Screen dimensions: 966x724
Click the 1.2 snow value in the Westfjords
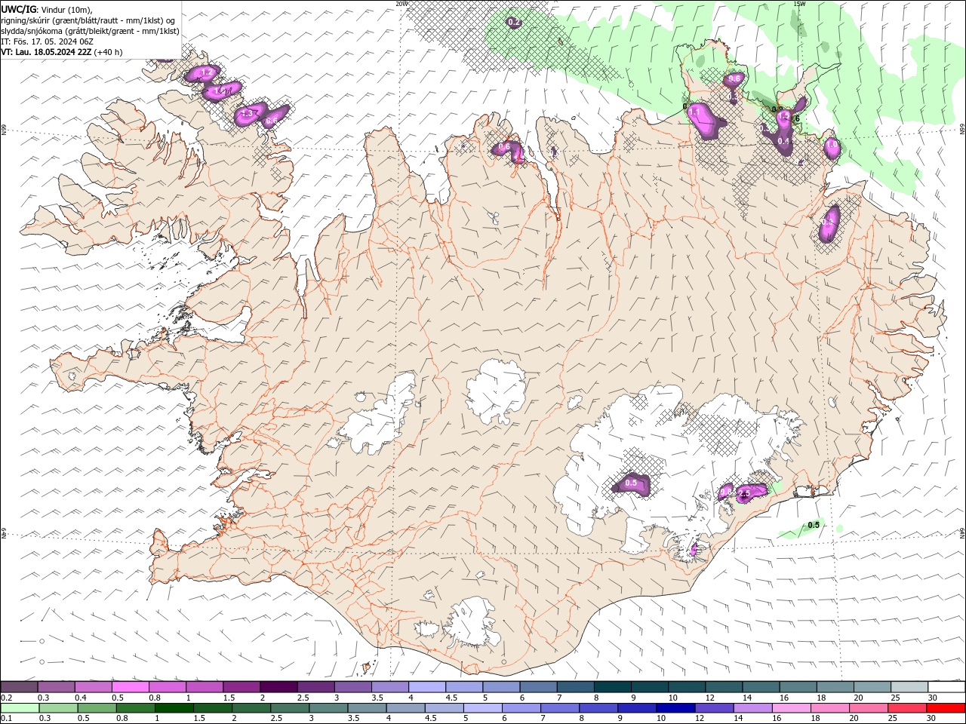point(205,72)
